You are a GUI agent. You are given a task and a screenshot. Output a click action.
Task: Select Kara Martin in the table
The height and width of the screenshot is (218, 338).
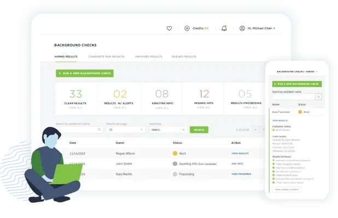point(124,174)
